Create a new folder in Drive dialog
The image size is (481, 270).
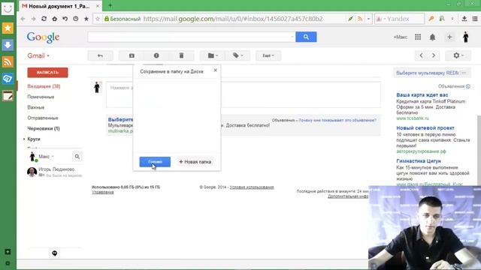tap(195, 162)
